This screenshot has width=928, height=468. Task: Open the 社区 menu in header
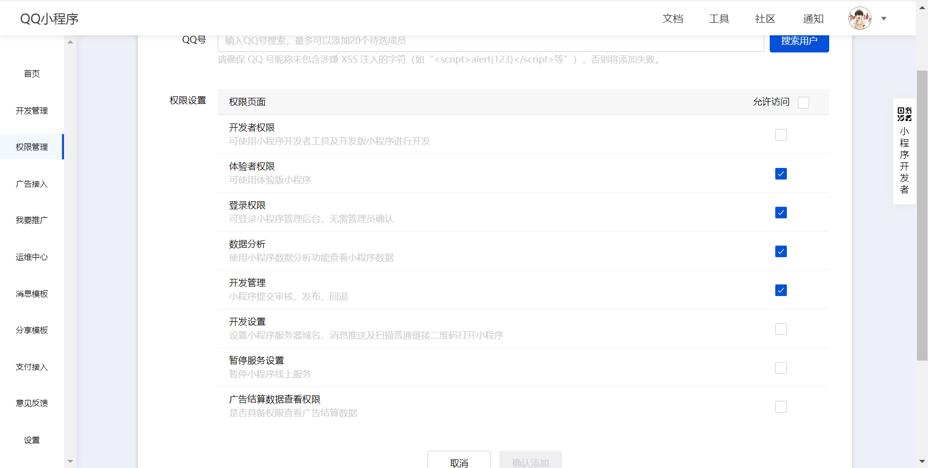[765, 19]
